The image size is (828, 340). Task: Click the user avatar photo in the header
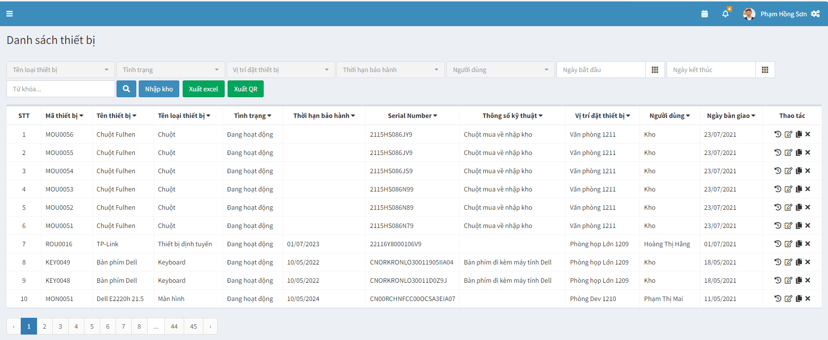(x=749, y=14)
